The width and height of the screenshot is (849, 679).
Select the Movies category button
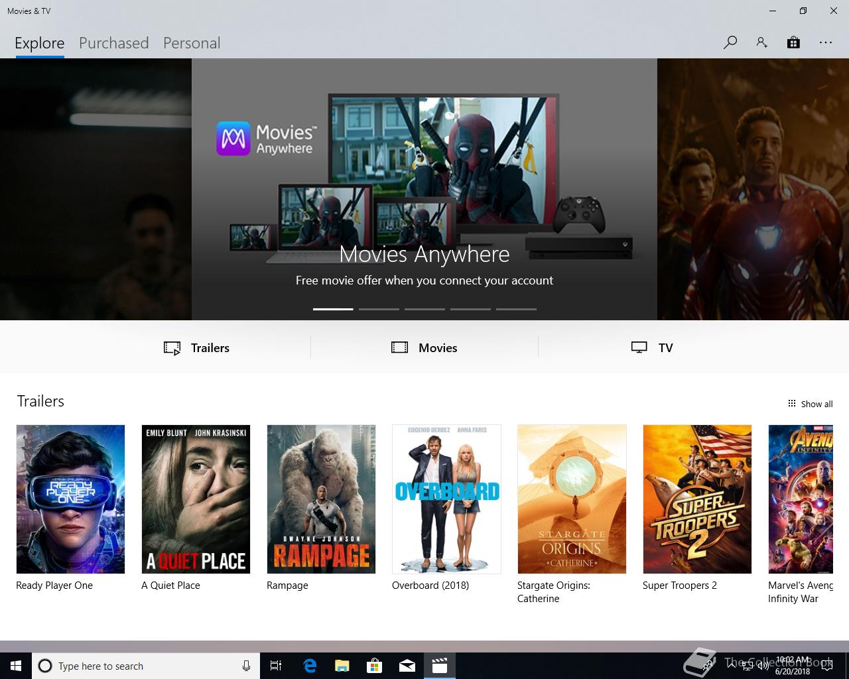pyautogui.click(x=424, y=347)
